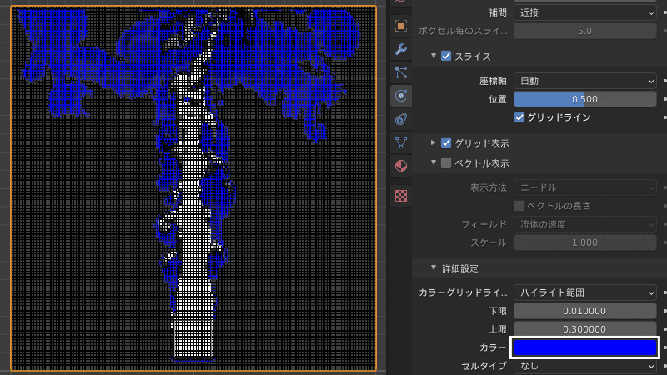Open the セルタイプ dropdown showing なし
The width and height of the screenshot is (667, 375).
pos(585,366)
